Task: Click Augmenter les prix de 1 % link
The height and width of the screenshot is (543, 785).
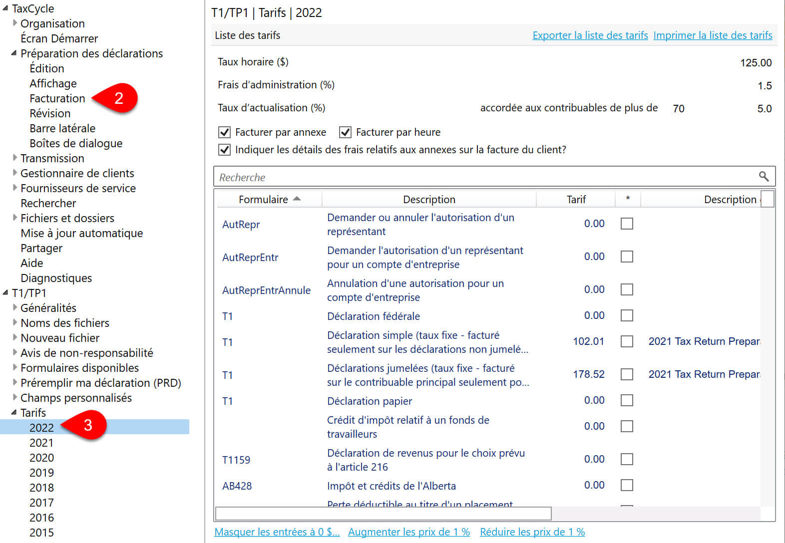Action: click(x=409, y=532)
